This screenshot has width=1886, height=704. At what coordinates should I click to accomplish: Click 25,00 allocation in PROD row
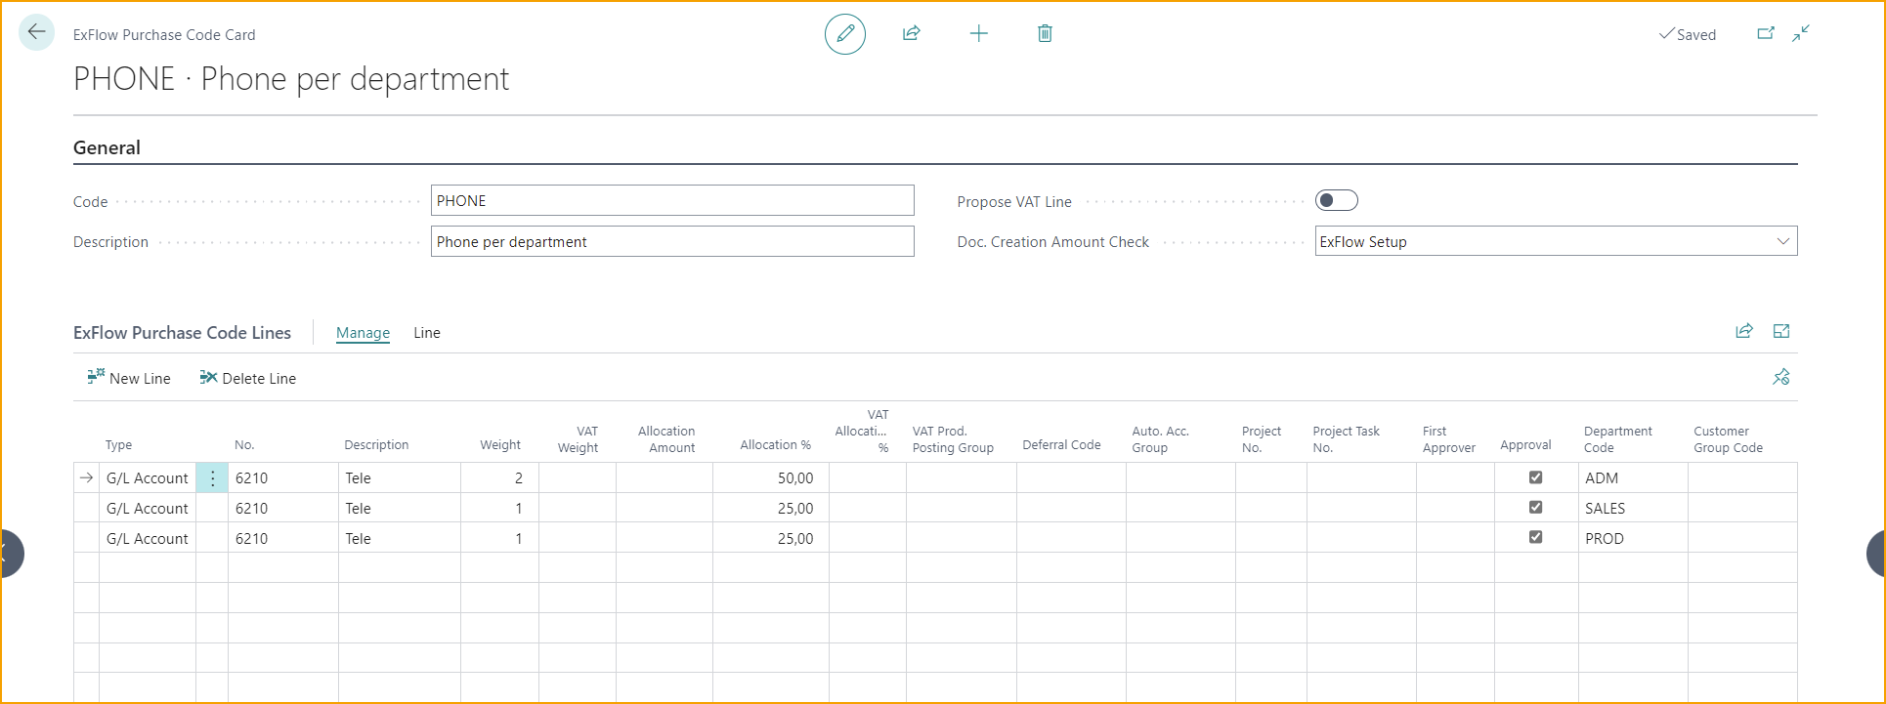(771, 538)
